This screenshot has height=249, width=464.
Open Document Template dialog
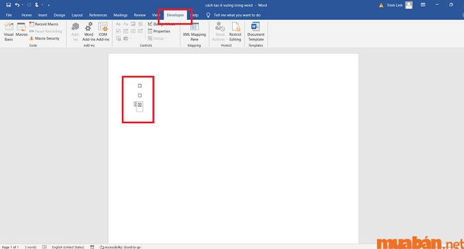[x=256, y=32]
